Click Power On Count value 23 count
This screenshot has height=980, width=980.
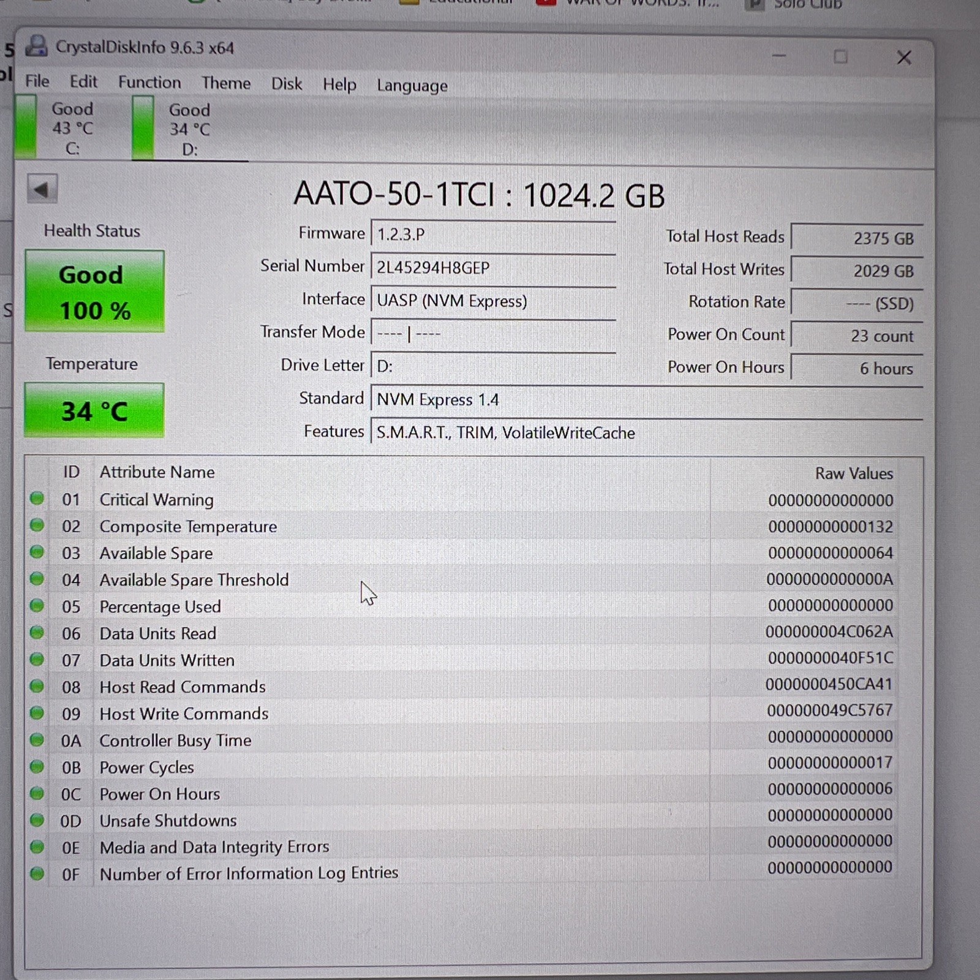pos(857,336)
